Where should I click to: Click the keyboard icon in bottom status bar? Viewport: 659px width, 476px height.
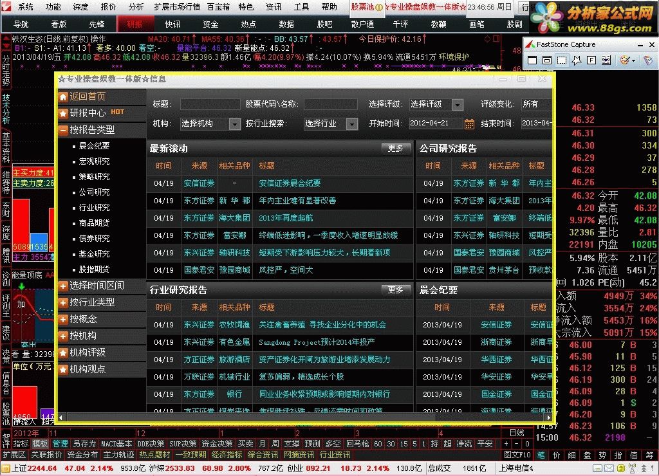click(597, 468)
